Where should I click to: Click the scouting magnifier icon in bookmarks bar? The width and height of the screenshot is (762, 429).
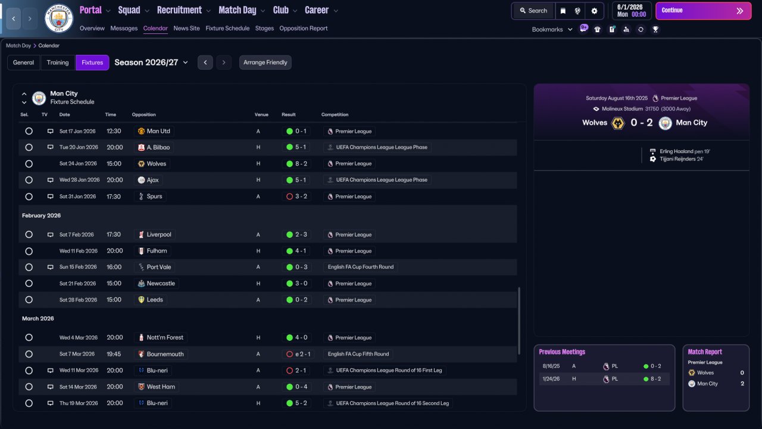point(626,29)
